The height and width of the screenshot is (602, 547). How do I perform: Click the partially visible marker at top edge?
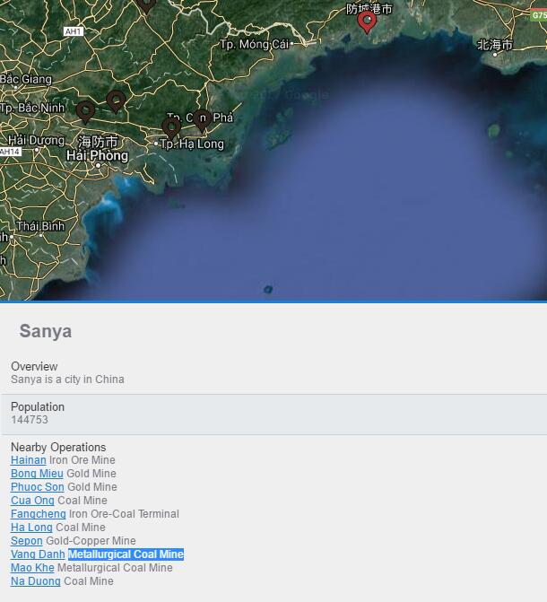pos(146,4)
